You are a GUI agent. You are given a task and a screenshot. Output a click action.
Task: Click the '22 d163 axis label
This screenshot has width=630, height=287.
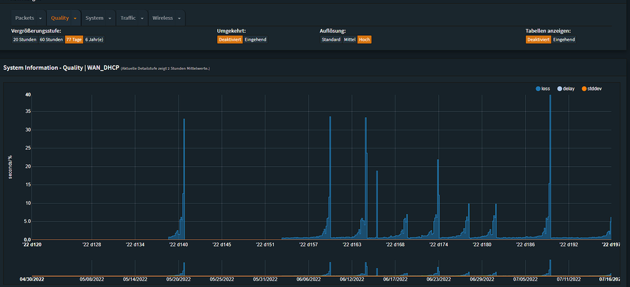[352, 244]
